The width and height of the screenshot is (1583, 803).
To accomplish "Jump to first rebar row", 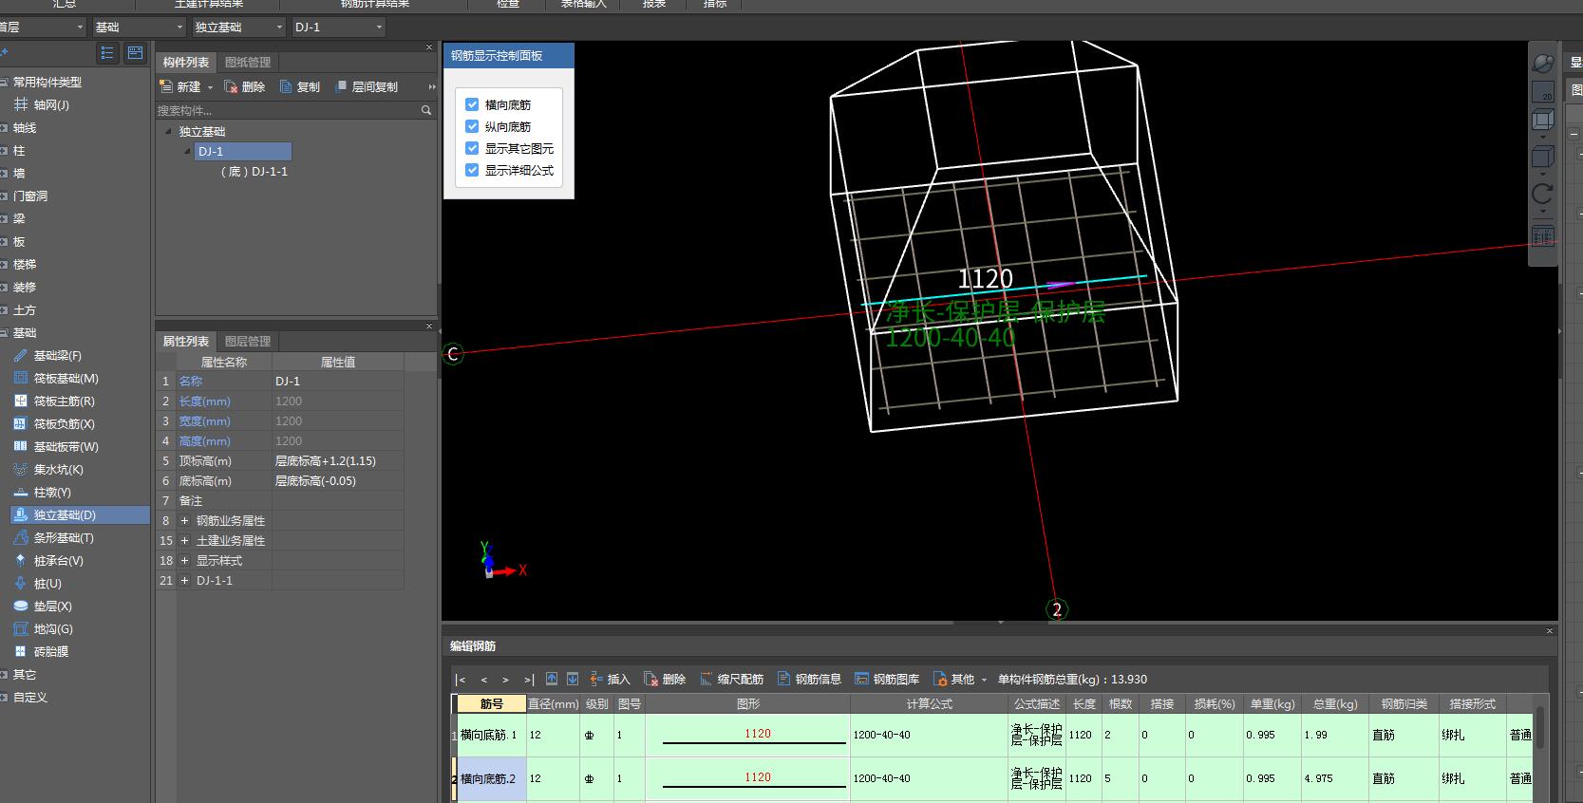I will click(x=461, y=680).
